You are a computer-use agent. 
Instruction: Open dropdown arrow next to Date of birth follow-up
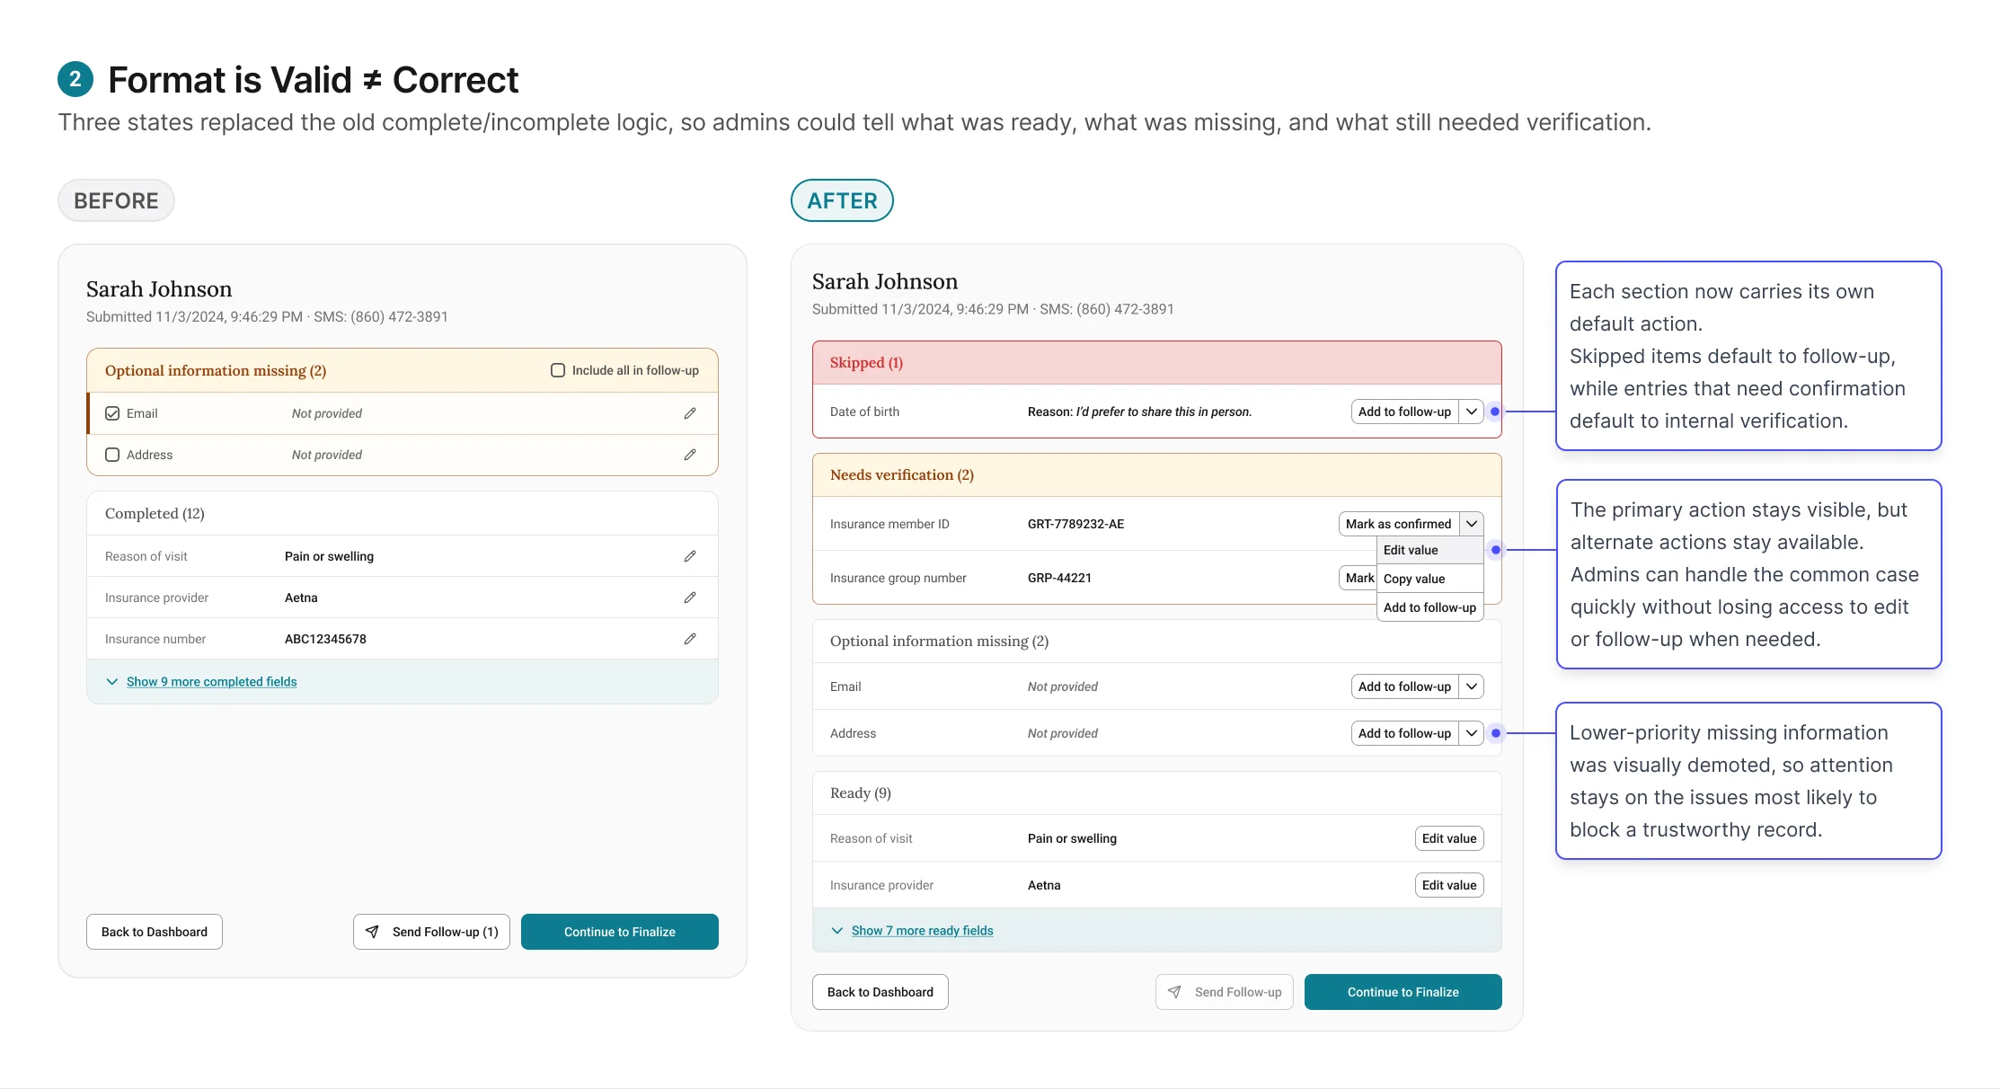1471,412
